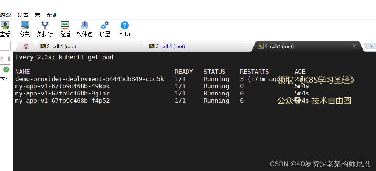Click Running status of my-app-v1-67fb9c468b-49kpk
Image resolution: width=376 pixels, height=171 pixels.
[x=216, y=86]
